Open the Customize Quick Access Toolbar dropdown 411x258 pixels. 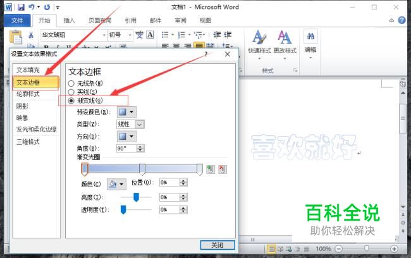point(58,8)
